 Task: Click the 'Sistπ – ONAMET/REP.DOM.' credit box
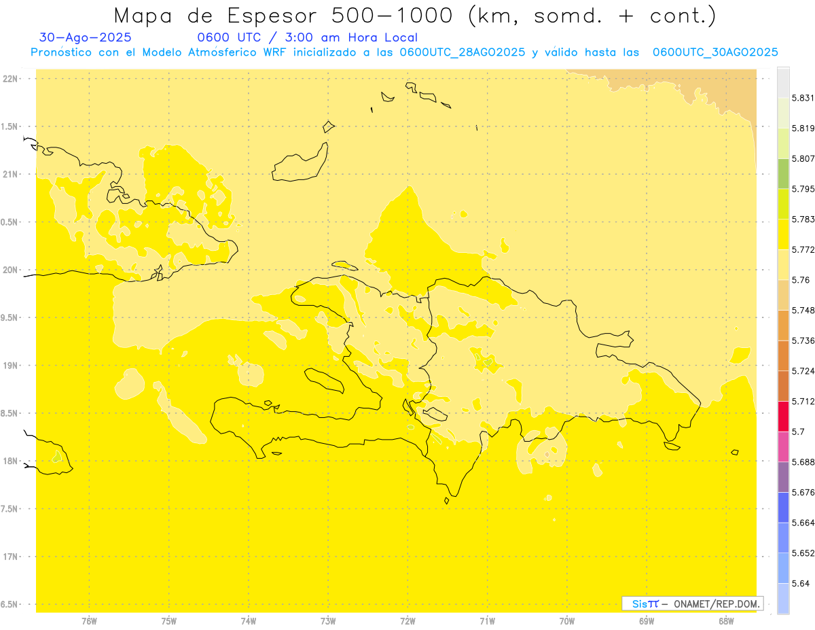pos(693,603)
